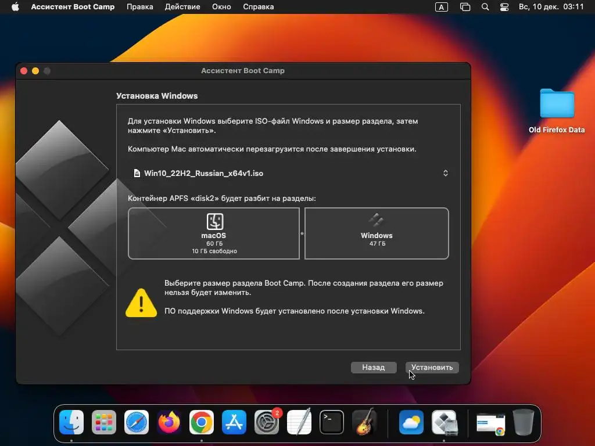Screen dimensions: 595x446
Task: Open the Окно menu
Action: 221,7
